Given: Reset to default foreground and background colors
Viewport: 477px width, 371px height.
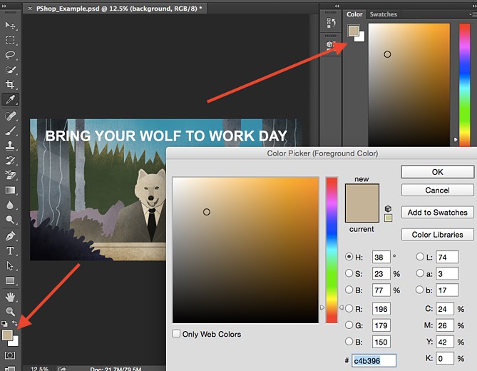Looking at the screenshot, I should 4,324.
